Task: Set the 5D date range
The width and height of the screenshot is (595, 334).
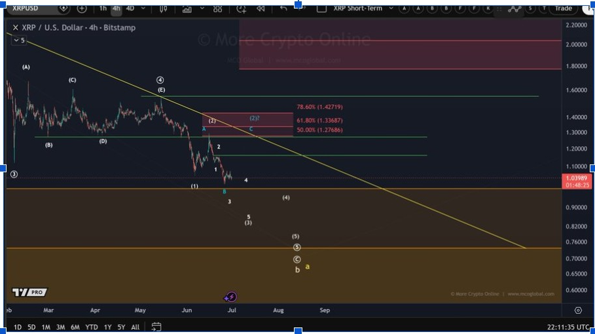Action: 31,327
